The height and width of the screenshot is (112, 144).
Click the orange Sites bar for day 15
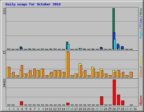[68, 64]
